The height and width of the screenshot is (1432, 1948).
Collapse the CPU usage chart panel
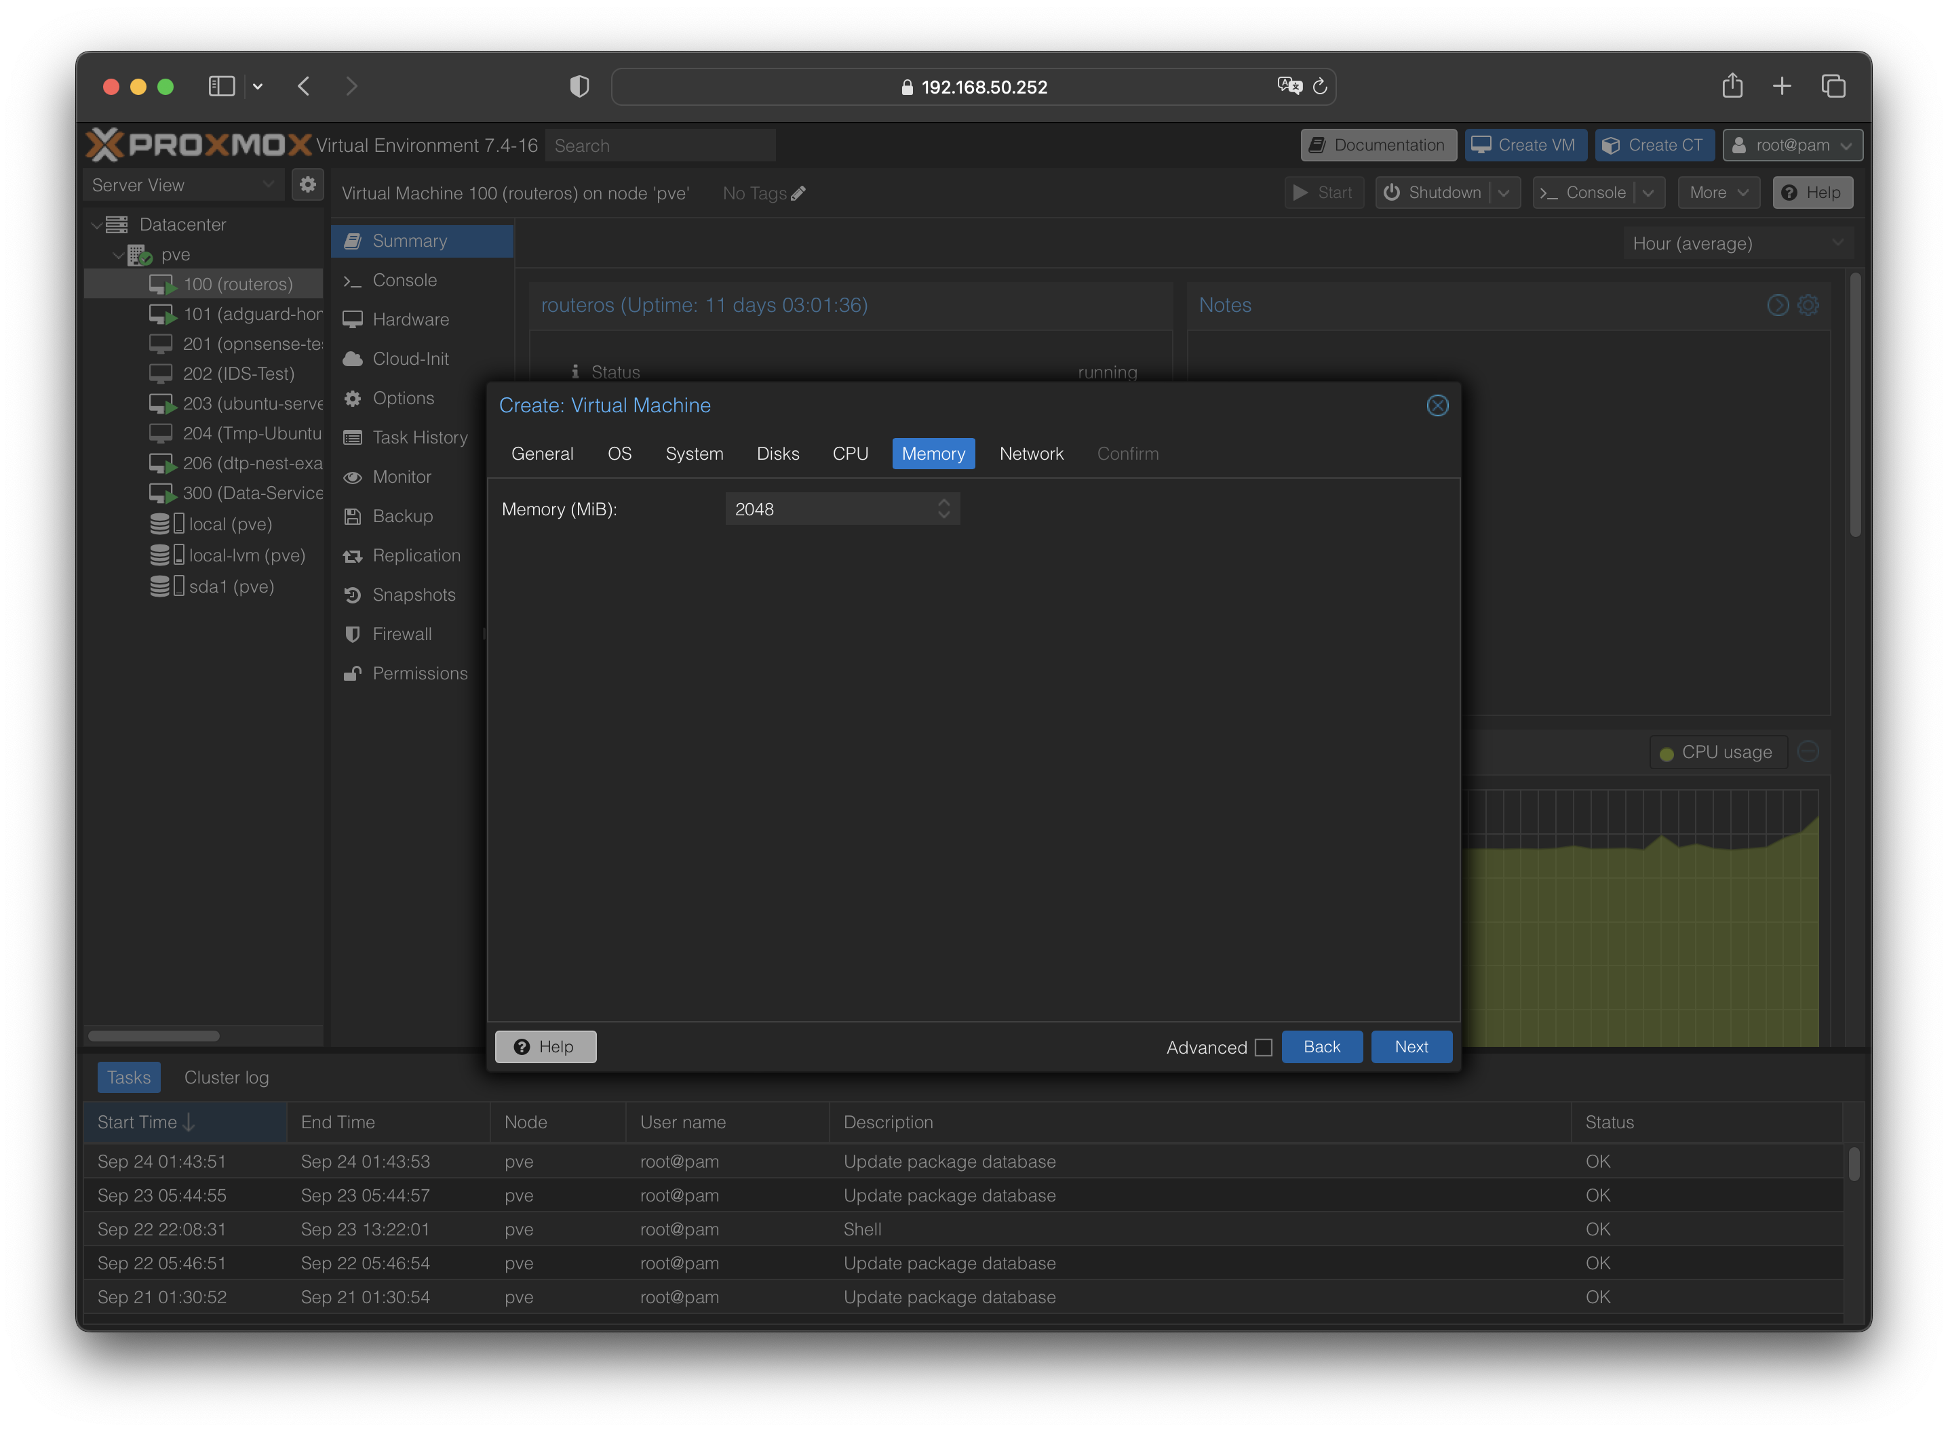(x=1808, y=751)
